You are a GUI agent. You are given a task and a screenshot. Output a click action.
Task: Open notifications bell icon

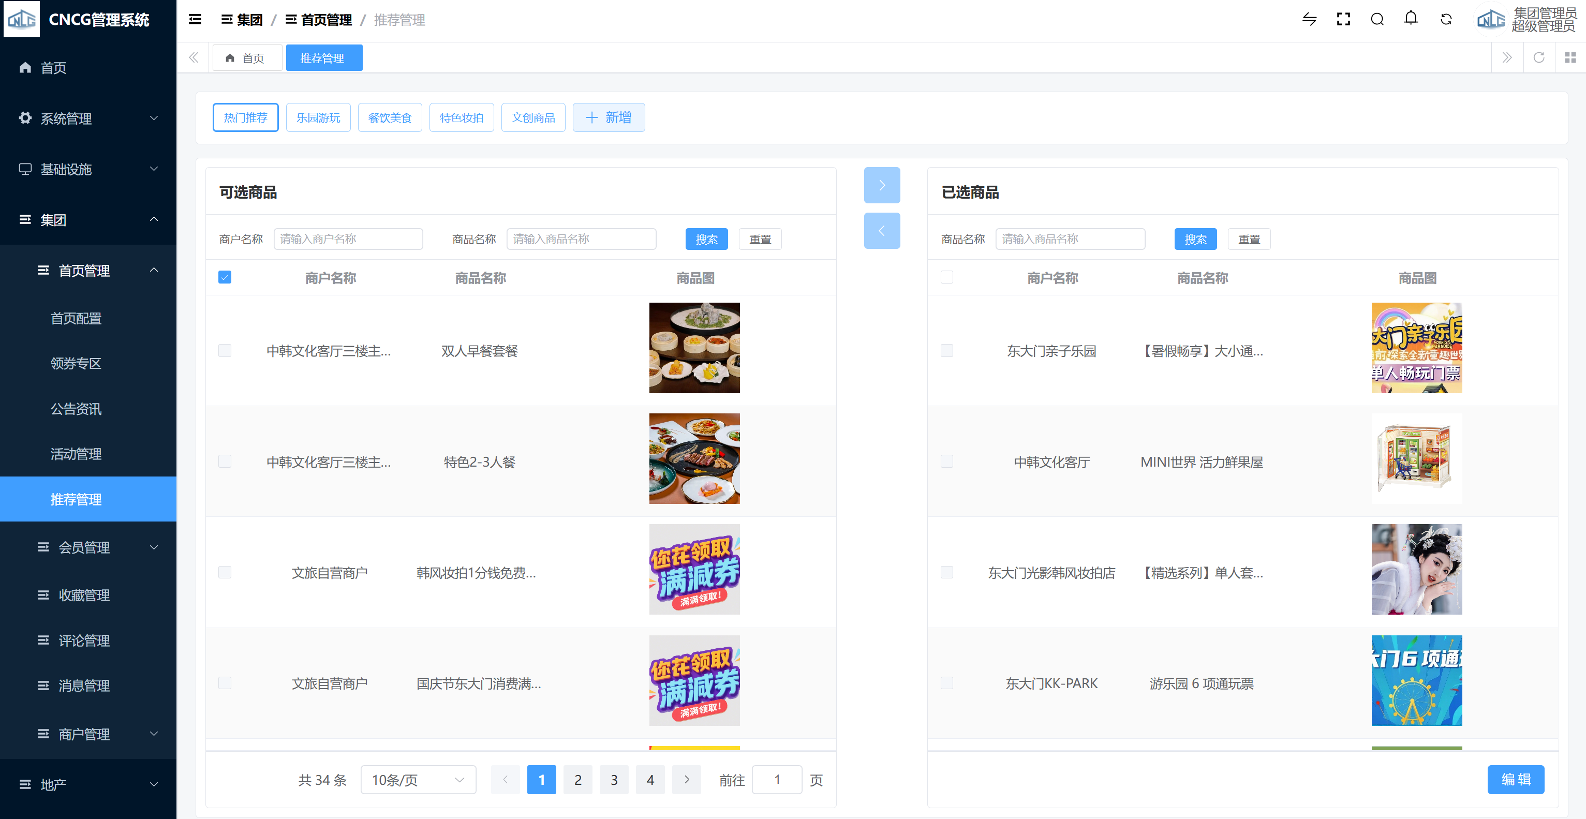(1411, 19)
